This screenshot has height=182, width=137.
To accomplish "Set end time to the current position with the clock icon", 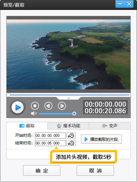I will point(71,143).
